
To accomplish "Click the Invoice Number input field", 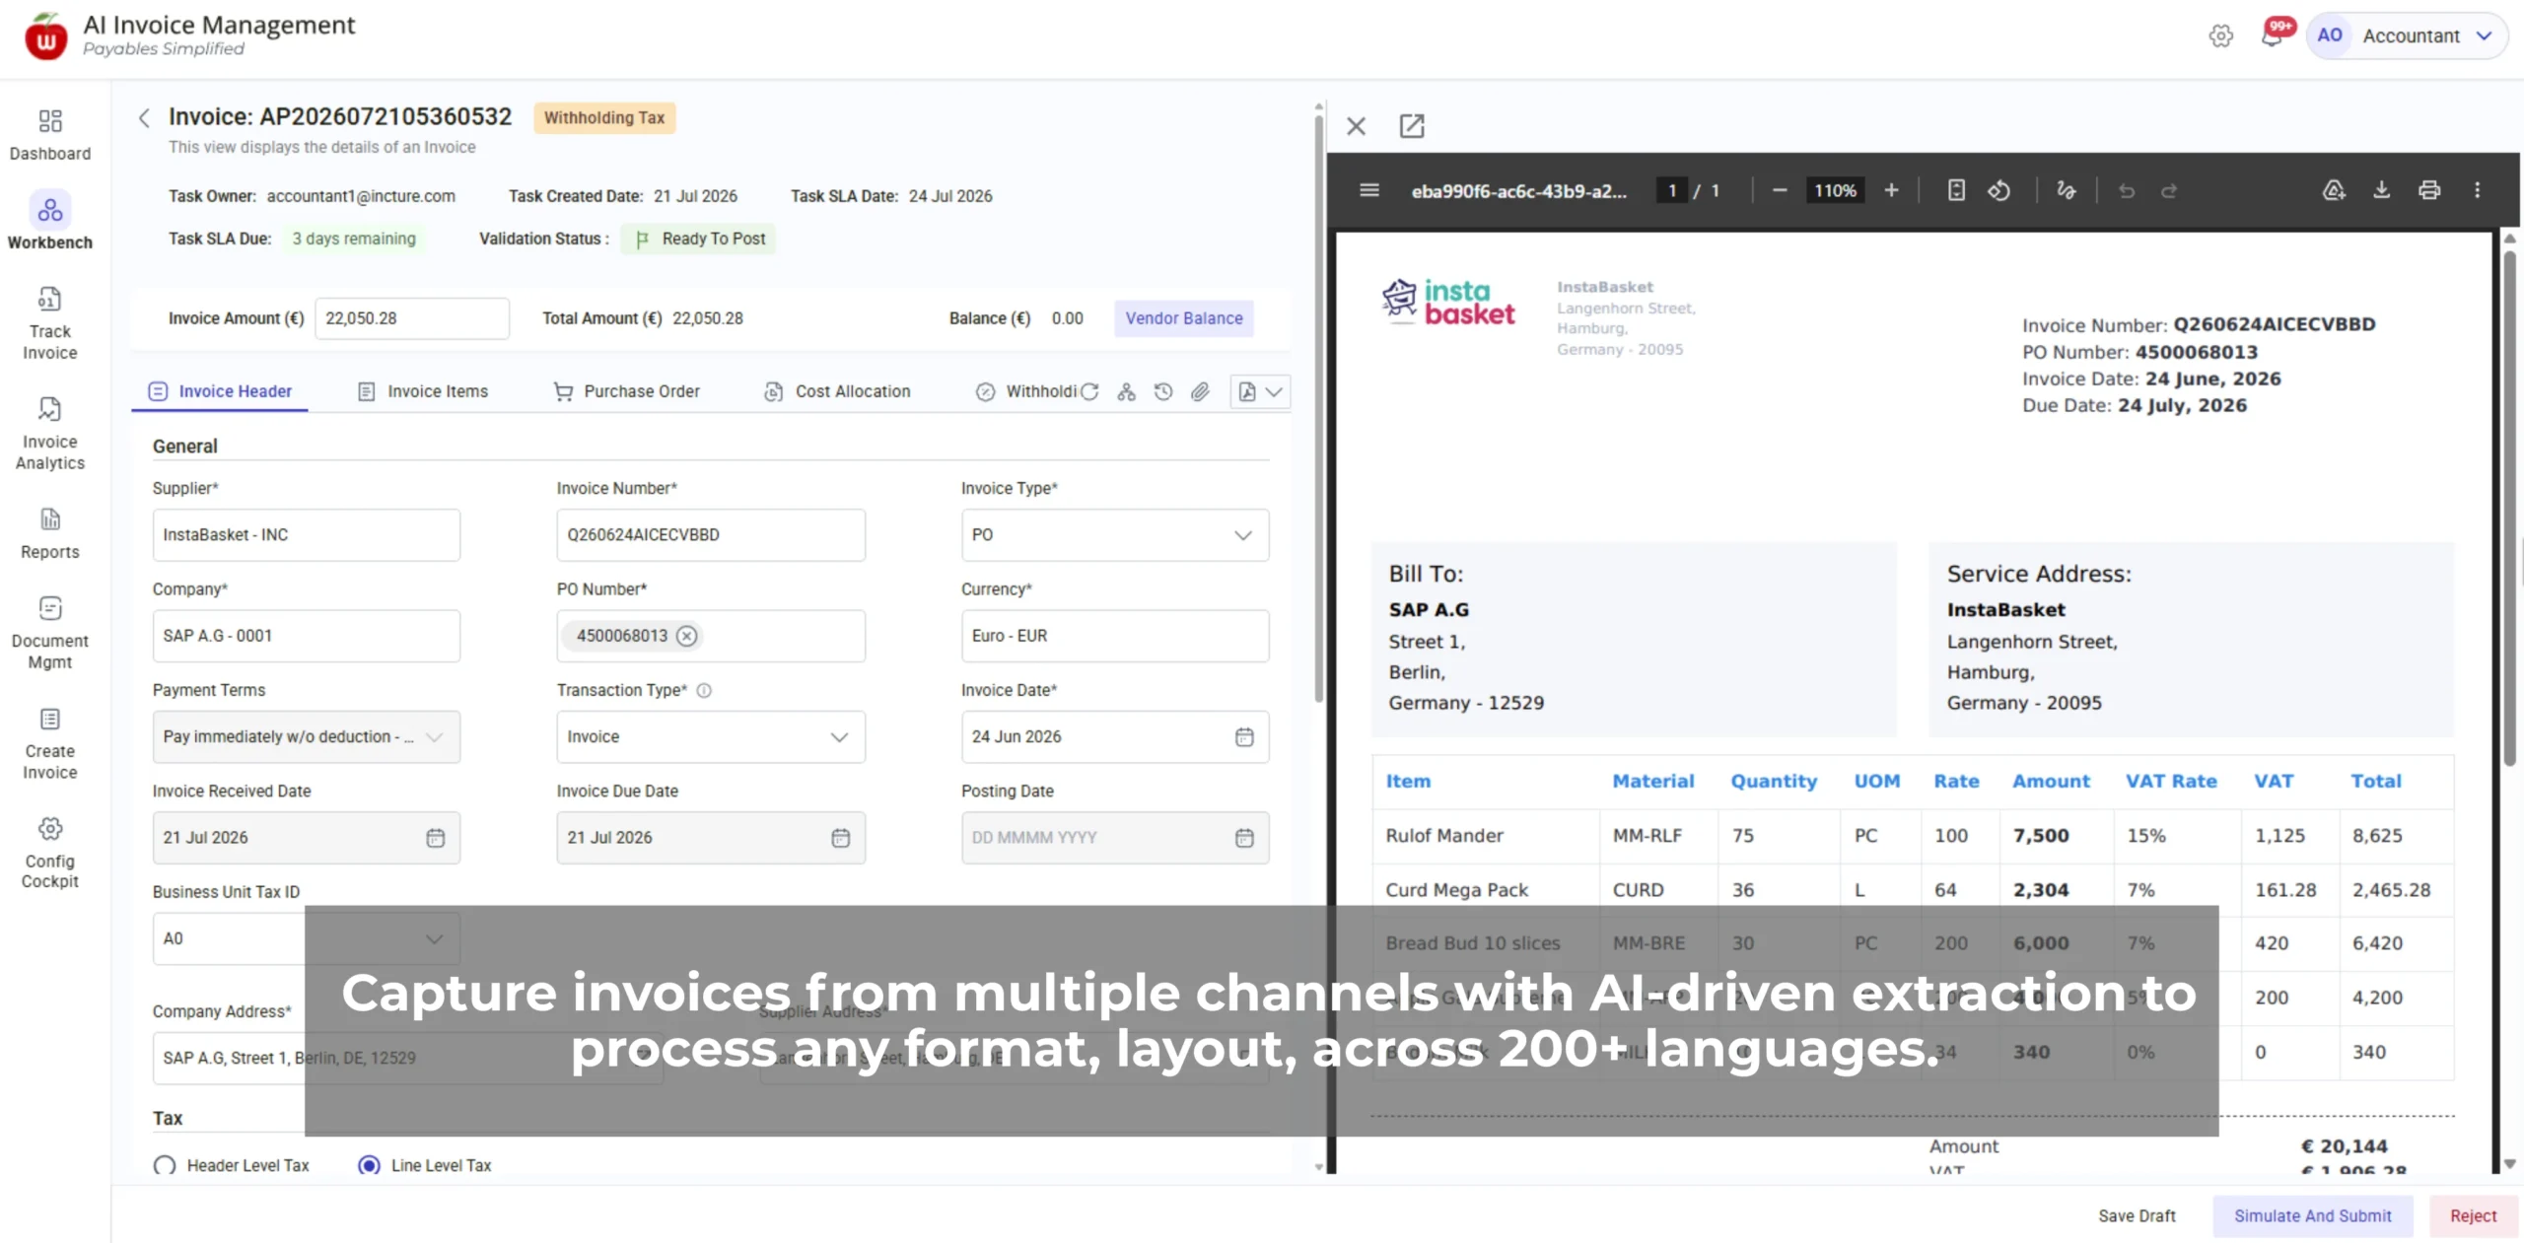I will click(711, 534).
